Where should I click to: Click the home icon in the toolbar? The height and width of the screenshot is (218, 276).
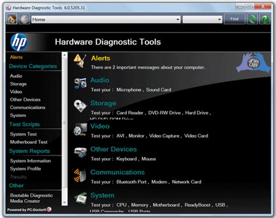(x=12, y=19)
